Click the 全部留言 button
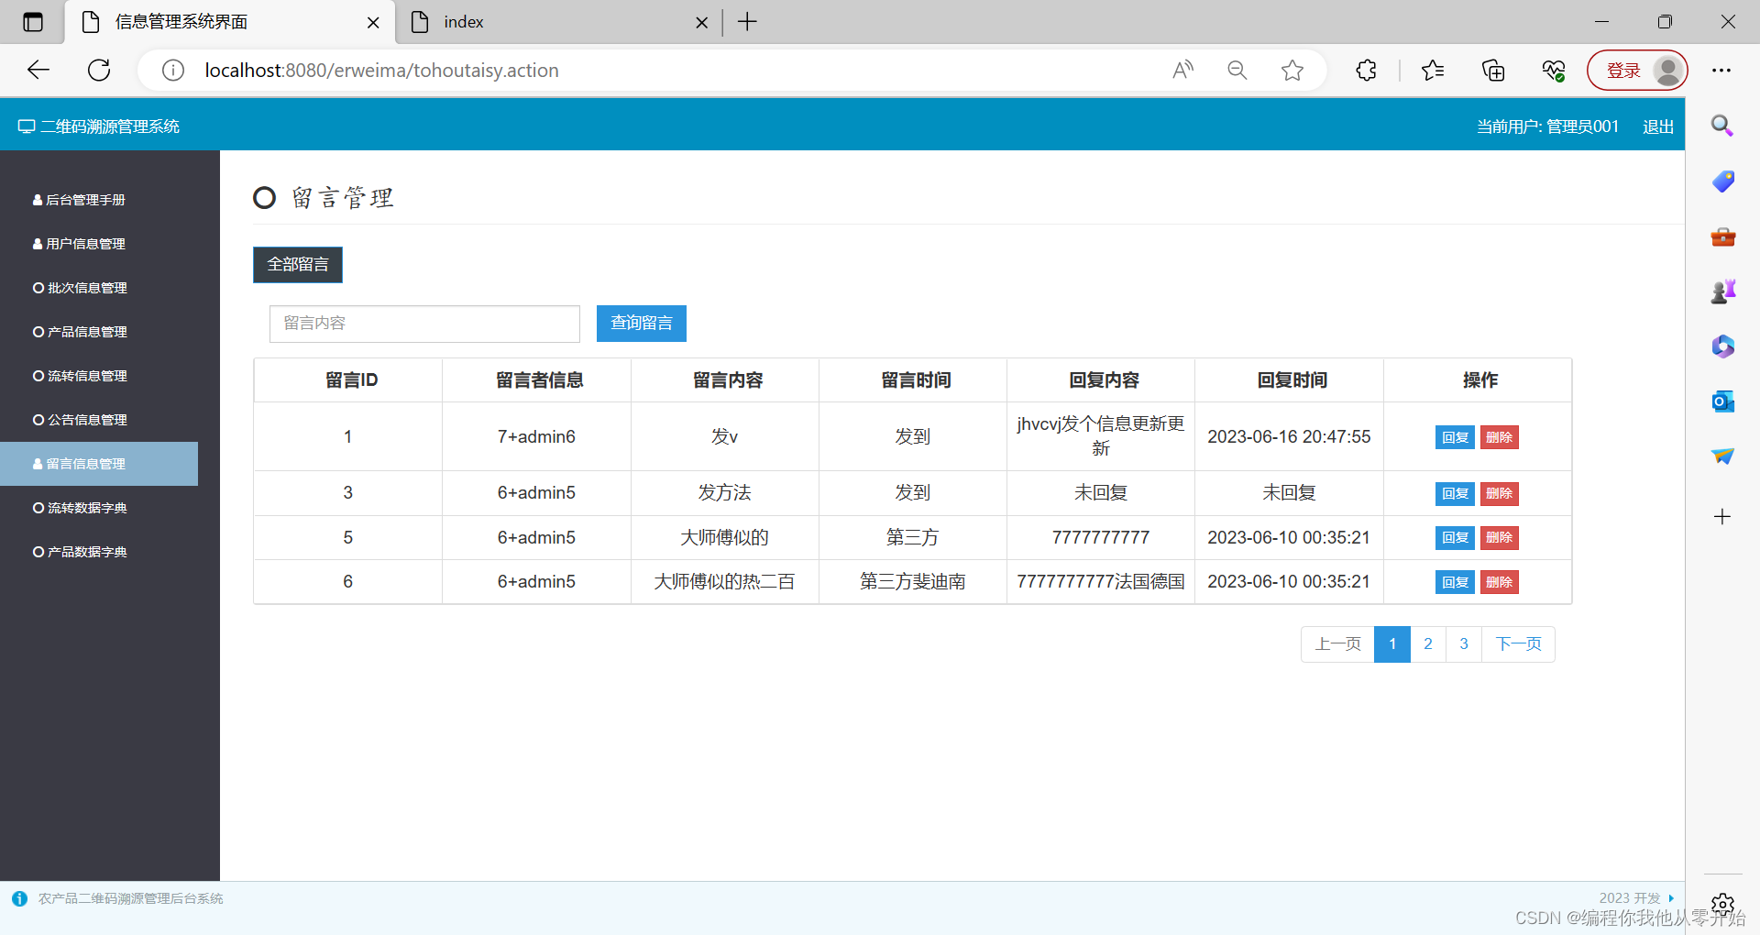Viewport: 1760px width, 935px height. (x=298, y=265)
